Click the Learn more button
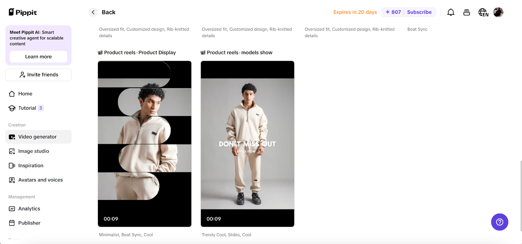This screenshot has height=244, width=522. coord(38,57)
